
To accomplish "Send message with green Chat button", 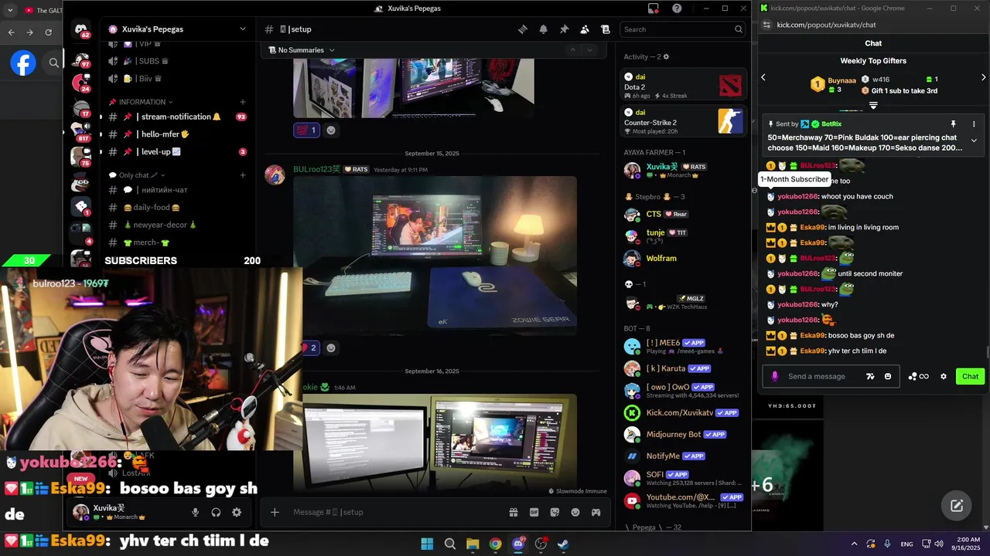I will coord(970,376).
